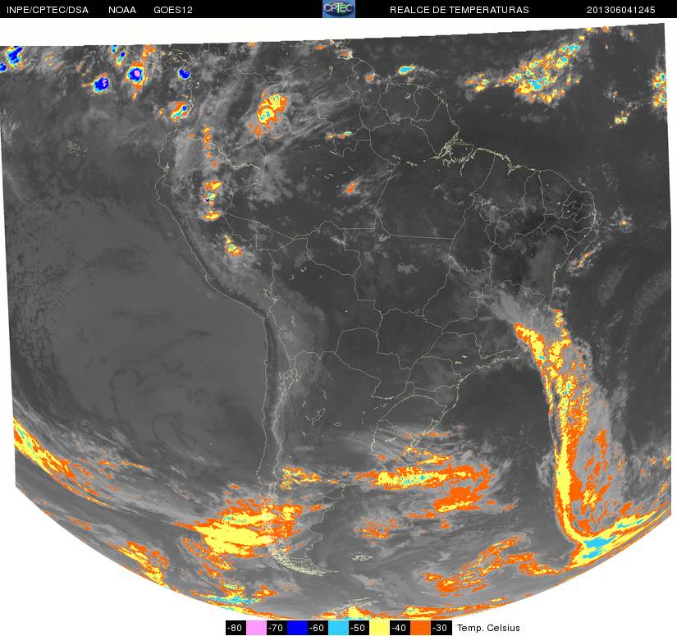Select the yellow legend swatch

click(379, 628)
